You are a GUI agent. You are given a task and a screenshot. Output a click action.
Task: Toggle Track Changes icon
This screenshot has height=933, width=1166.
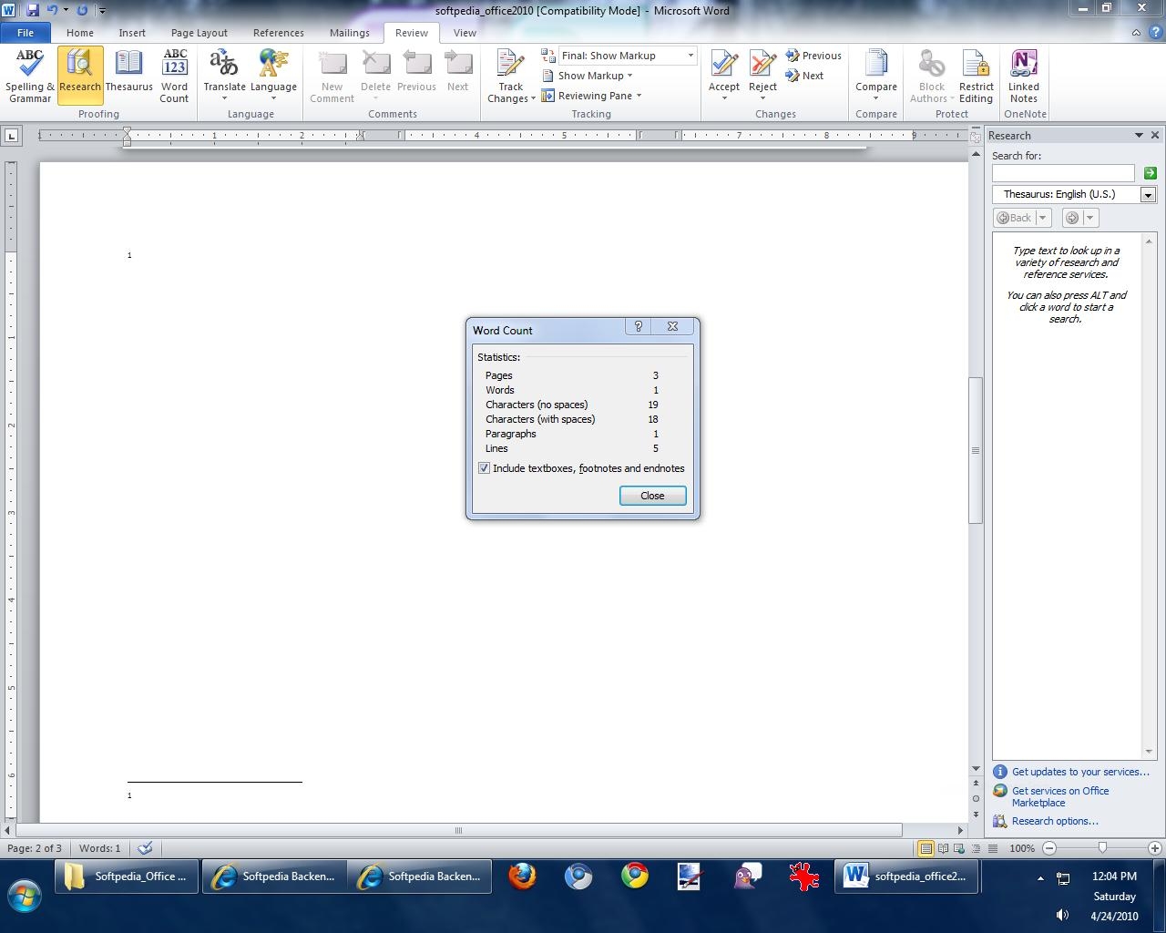[x=510, y=66]
